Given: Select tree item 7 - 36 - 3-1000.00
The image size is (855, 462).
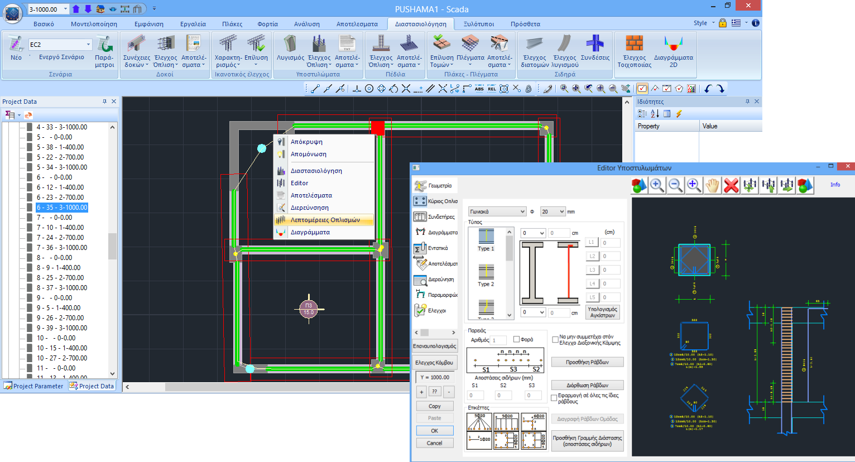Looking at the screenshot, I should [x=62, y=248].
